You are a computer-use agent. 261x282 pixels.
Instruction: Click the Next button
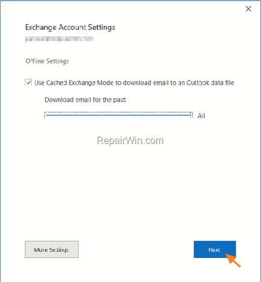click(215, 249)
